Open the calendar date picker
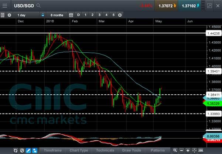Image resolution: width=222 pixels, height=154 pixels. click(71, 15)
